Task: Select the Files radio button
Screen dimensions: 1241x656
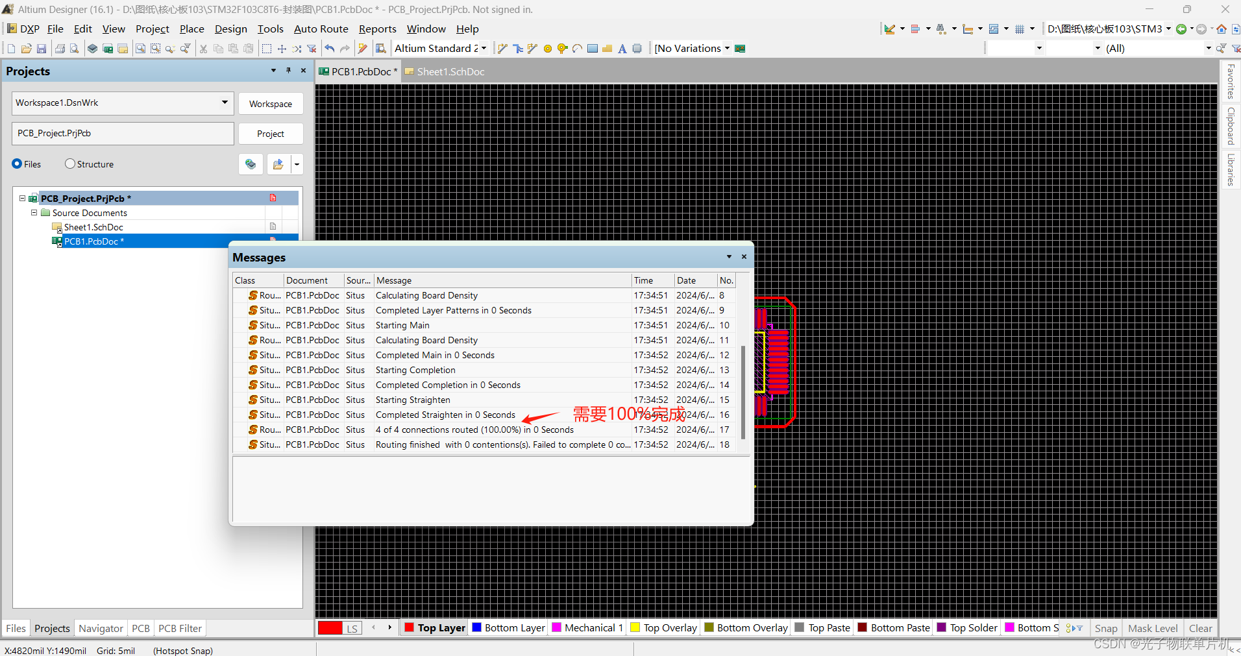Action: (17, 164)
